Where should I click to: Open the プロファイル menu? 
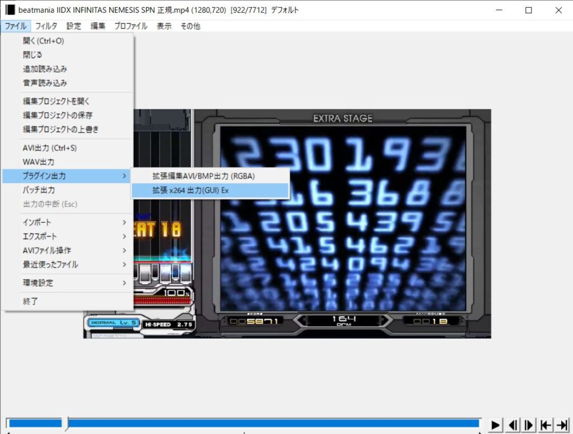point(130,26)
